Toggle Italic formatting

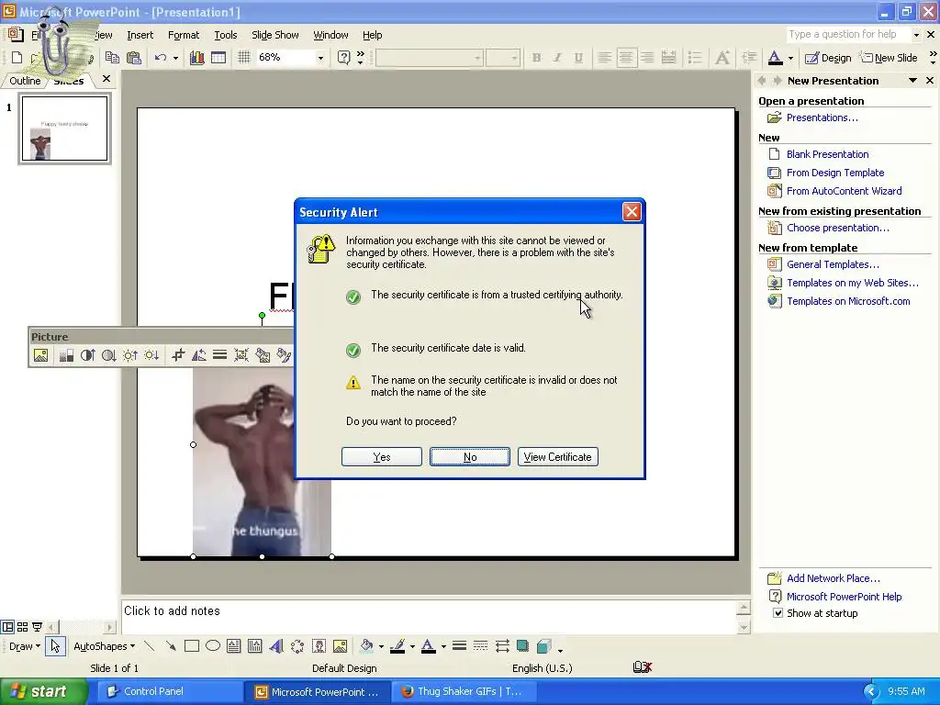tap(557, 58)
